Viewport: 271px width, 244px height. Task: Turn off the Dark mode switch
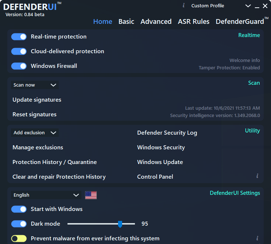19,224
